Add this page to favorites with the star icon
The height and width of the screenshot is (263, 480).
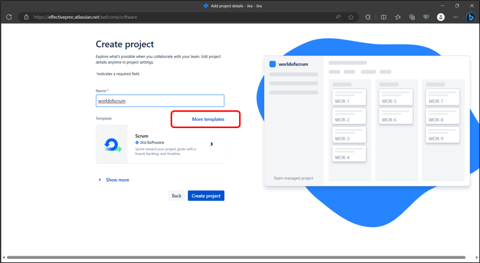(x=351, y=17)
